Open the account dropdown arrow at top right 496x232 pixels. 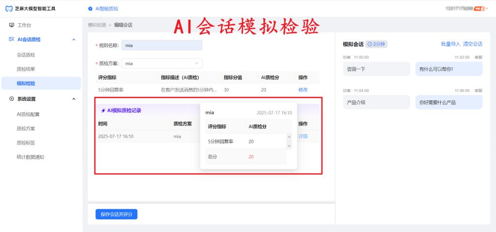pyautogui.click(x=487, y=9)
